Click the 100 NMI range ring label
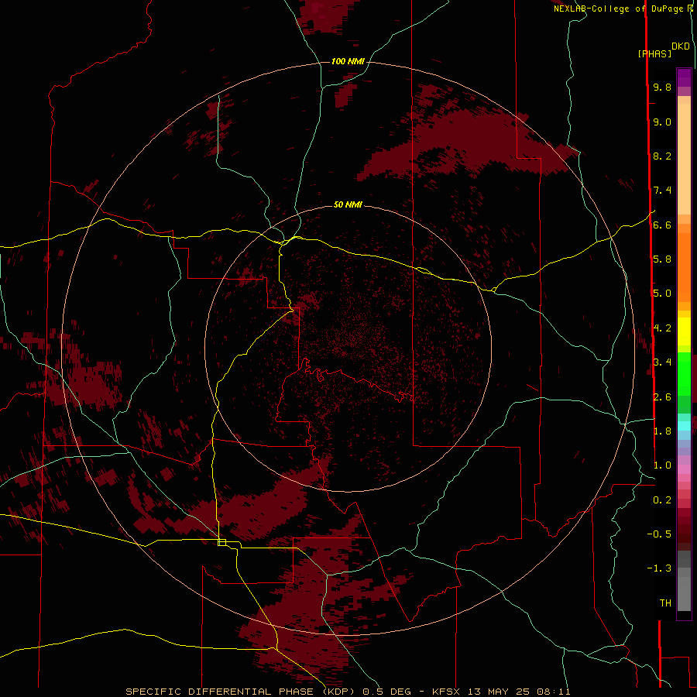 tap(348, 61)
